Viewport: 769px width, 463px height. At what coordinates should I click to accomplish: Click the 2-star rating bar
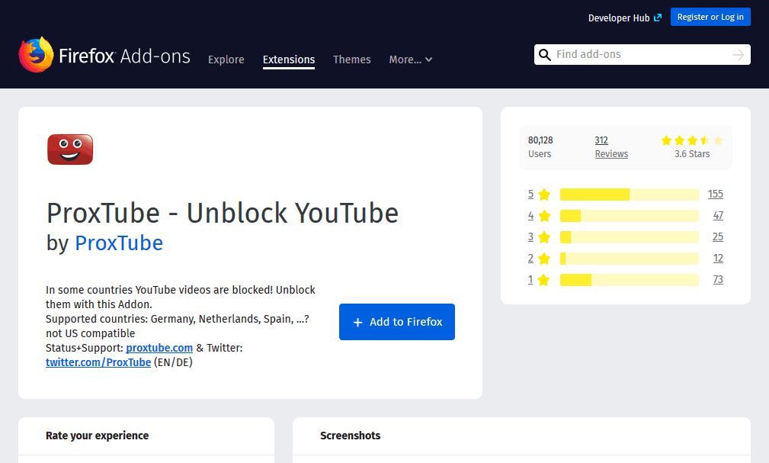[630, 259]
